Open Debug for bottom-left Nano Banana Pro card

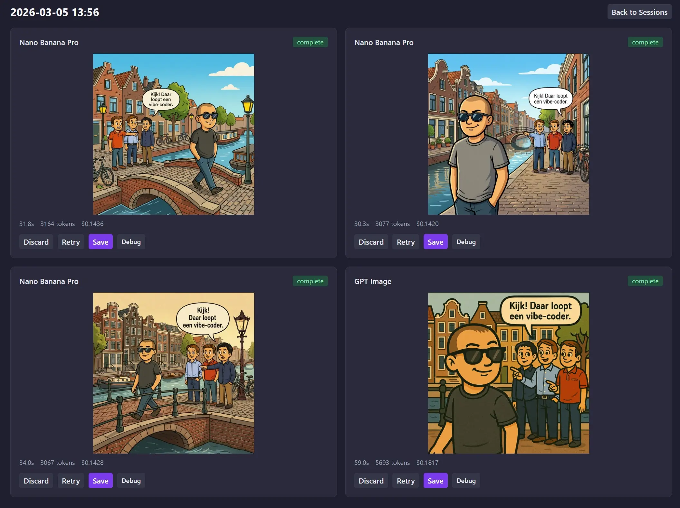[131, 481]
